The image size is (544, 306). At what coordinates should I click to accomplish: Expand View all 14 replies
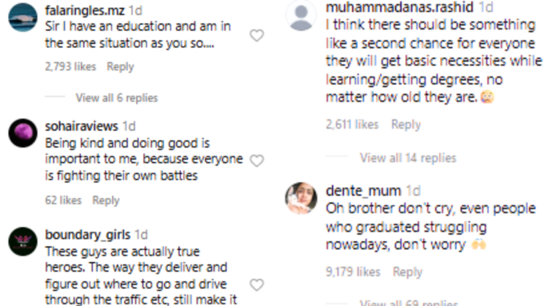point(408,158)
